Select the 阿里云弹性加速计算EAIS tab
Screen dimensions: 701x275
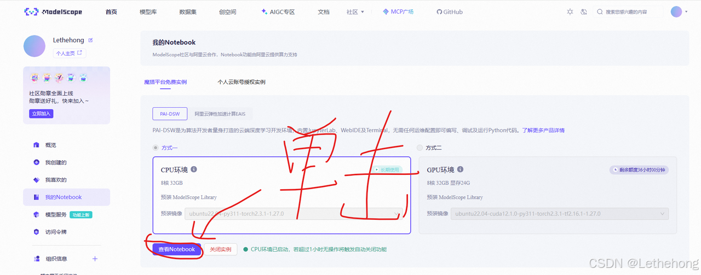[x=220, y=114]
